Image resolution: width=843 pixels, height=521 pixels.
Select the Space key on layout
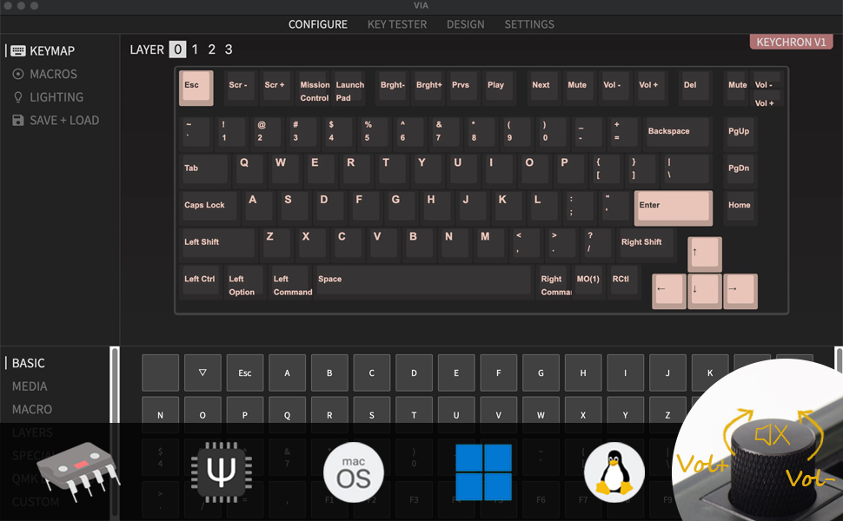point(424,280)
